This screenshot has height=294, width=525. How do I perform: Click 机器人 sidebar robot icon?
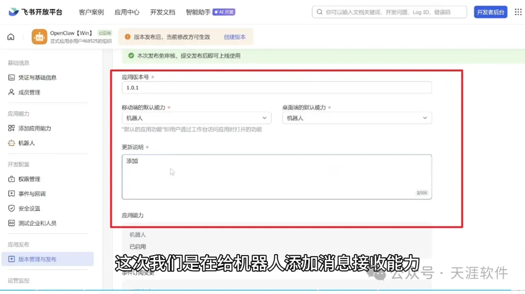point(11,143)
